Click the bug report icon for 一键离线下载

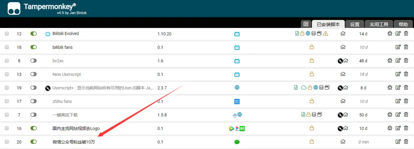coord(390,114)
